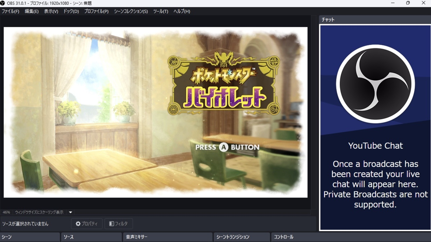Click the OBS logo in chat panel

click(375, 84)
